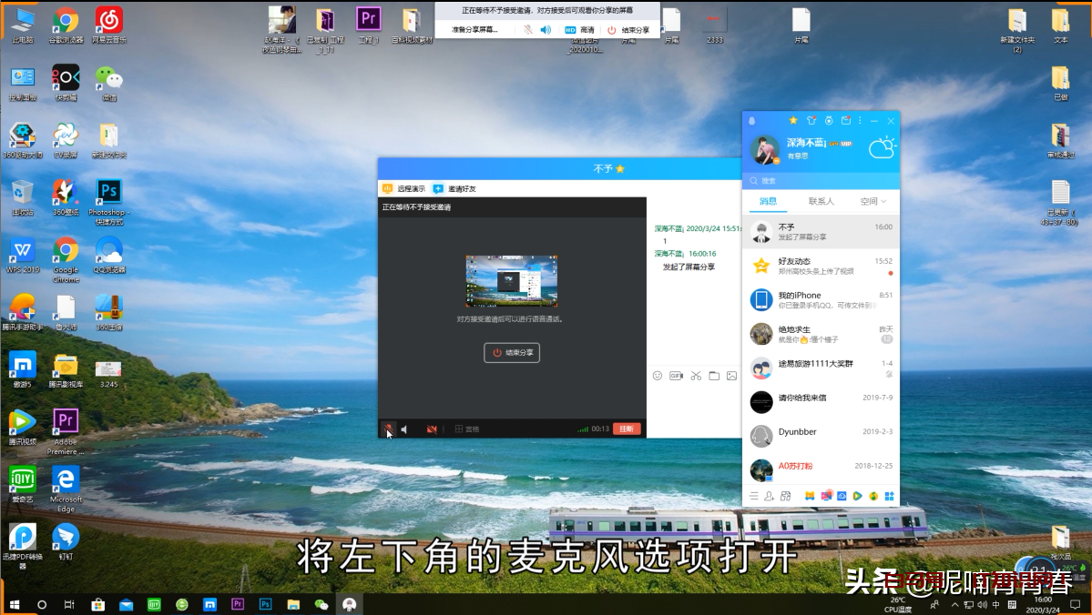Click the send image icon in chat toolbar
This screenshot has width=1092, height=615.
coord(731,376)
